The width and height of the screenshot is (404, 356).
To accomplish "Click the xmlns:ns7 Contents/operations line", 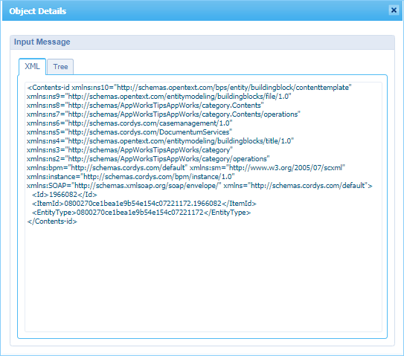I will coord(164,114).
